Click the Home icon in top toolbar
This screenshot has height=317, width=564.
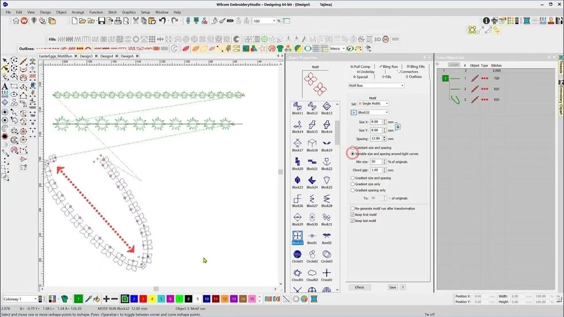tap(17, 21)
